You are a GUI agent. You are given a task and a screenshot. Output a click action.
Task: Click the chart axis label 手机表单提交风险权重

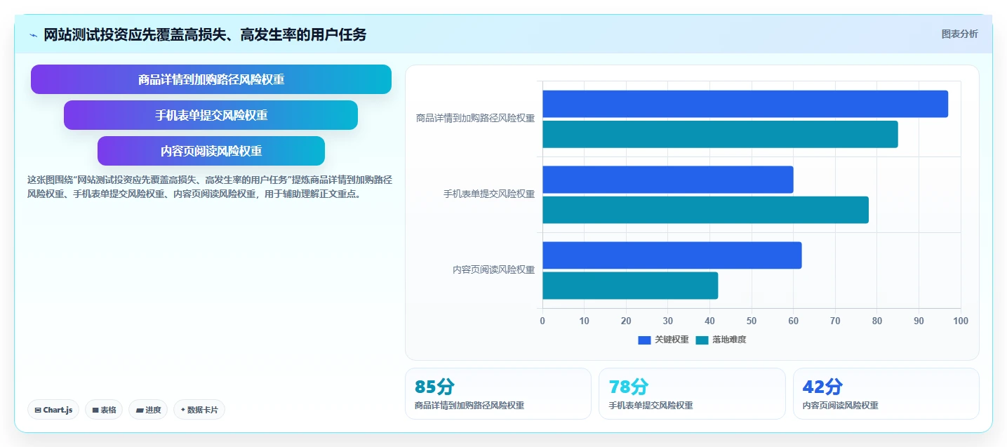coord(489,194)
